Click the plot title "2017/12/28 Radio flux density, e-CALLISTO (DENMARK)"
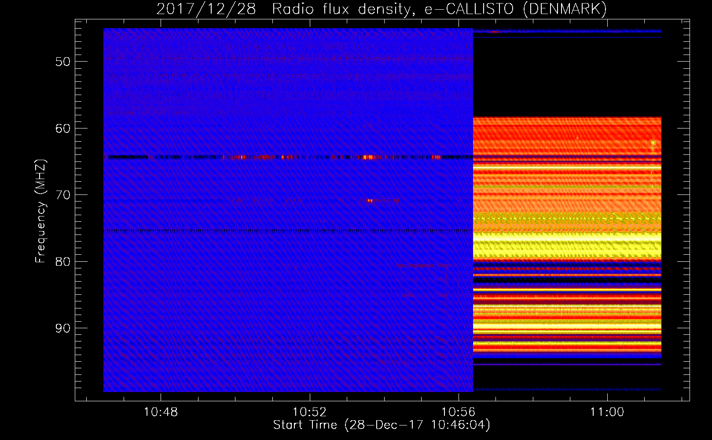This screenshot has width=712, height=440. tap(382, 9)
